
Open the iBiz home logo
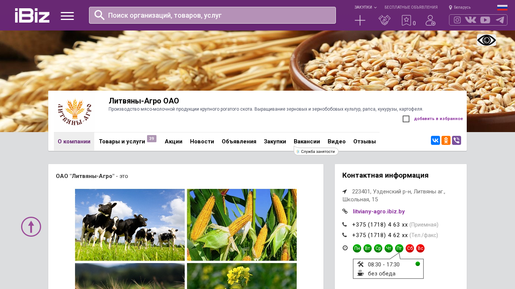(32, 15)
